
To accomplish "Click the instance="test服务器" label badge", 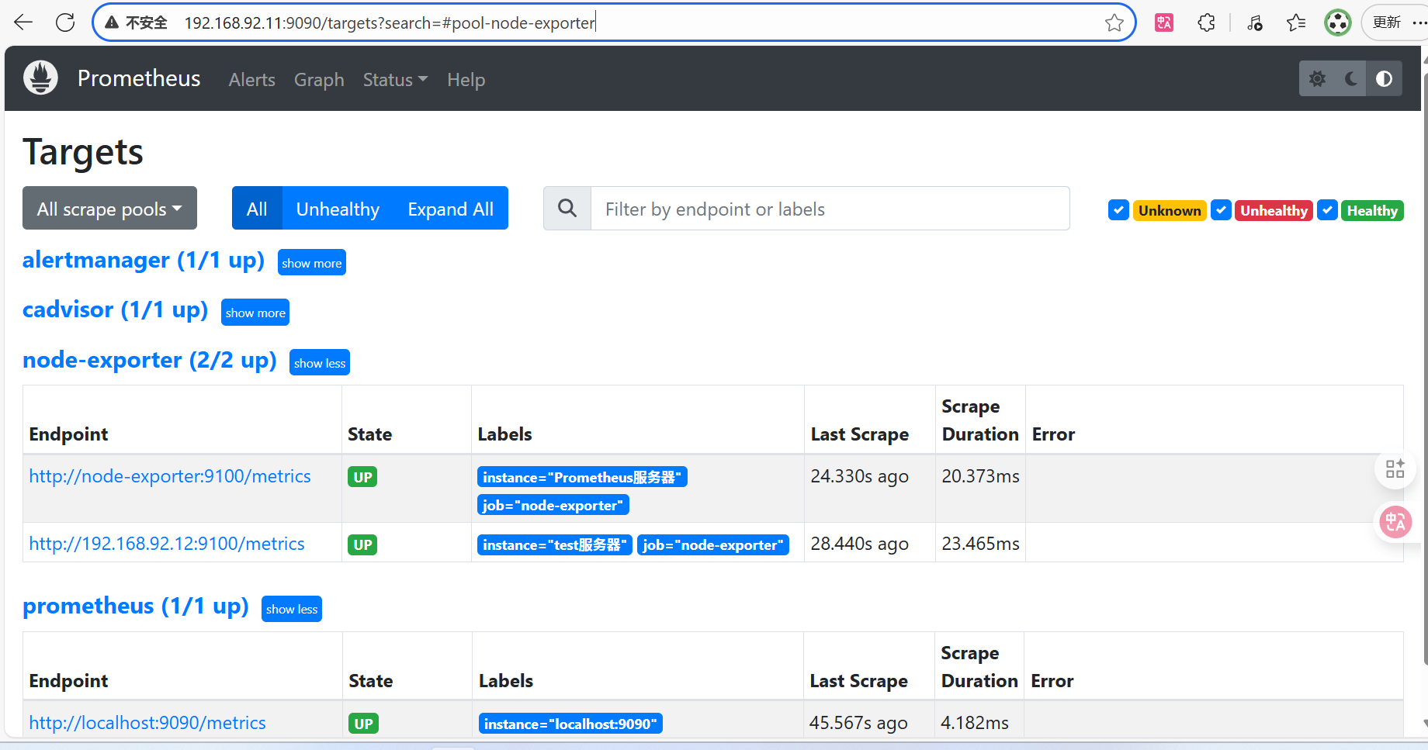I will (x=555, y=544).
